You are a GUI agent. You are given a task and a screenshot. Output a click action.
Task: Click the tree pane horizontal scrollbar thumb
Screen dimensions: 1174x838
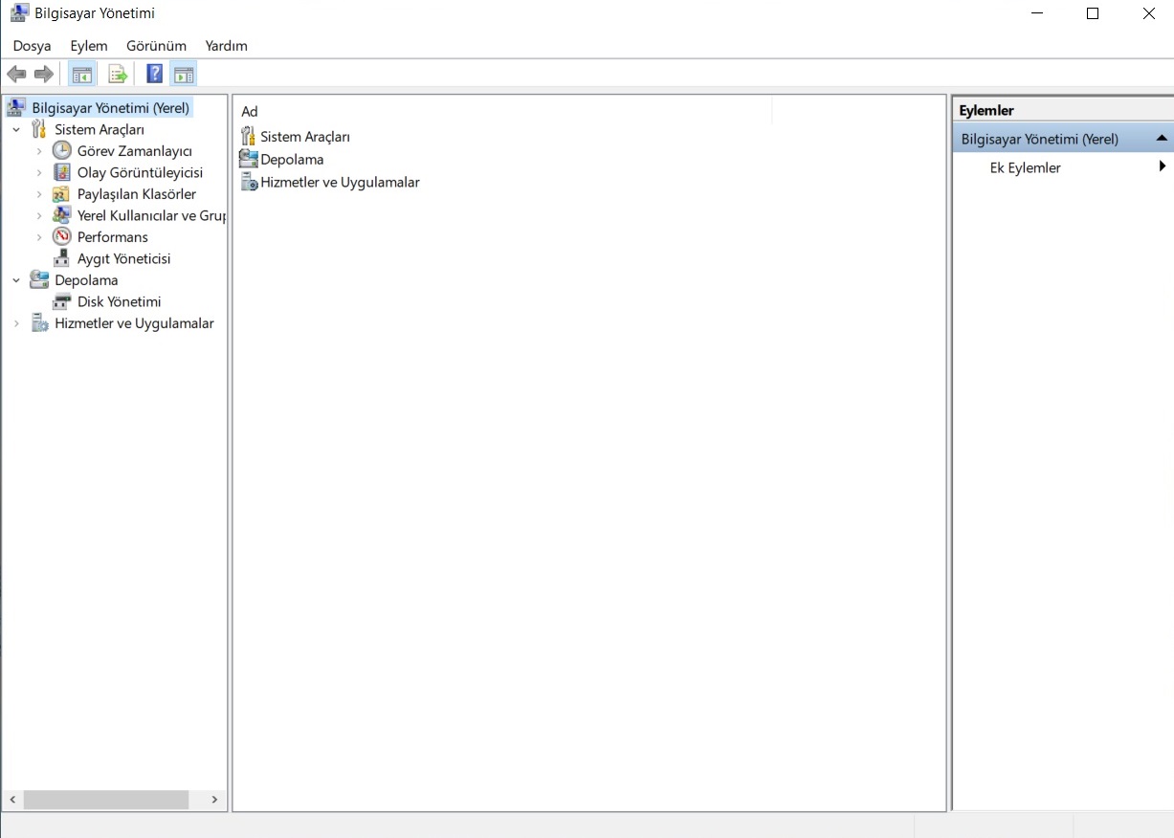point(106,799)
